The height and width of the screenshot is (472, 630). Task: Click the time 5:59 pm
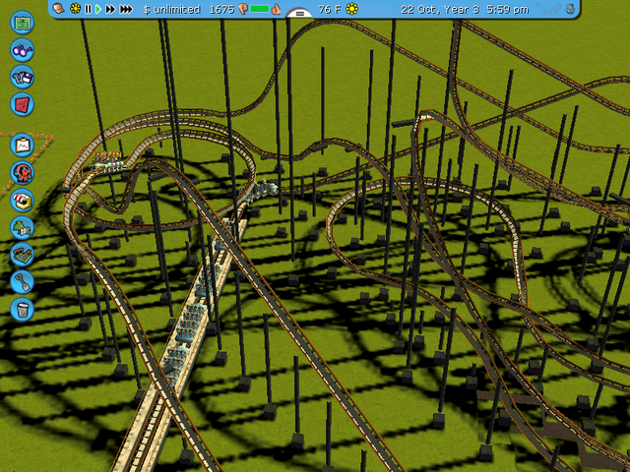pos(508,9)
